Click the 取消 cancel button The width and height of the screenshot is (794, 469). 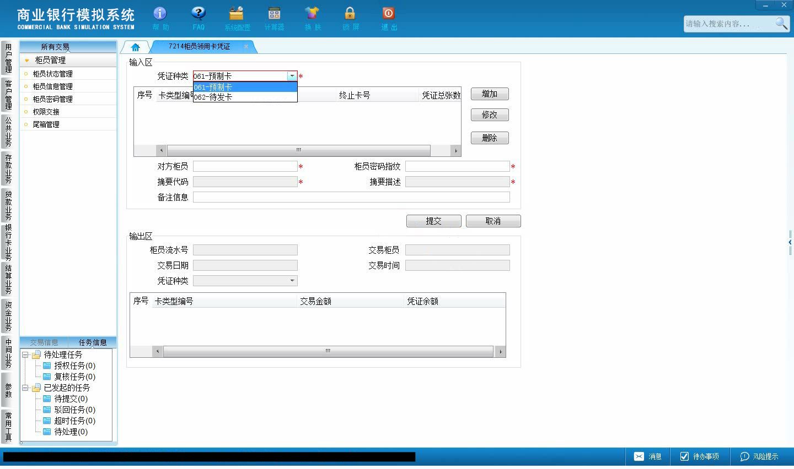pos(493,221)
